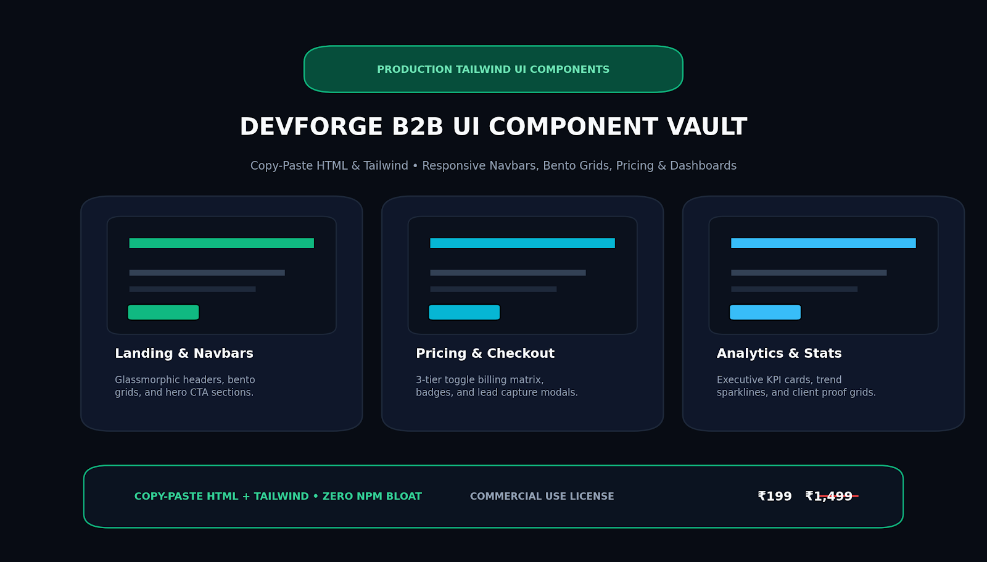Click green header bar in Landing & Navbars preview
This screenshot has width=987, height=562.
click(x=221, y=243)
